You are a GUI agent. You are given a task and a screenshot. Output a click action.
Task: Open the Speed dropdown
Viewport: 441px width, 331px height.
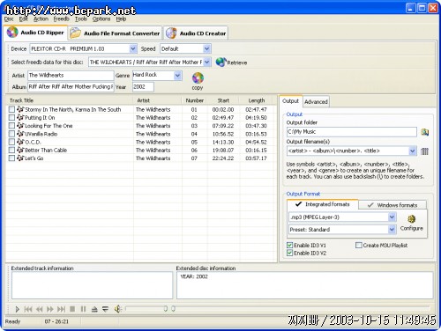click(x=206, y=48)
